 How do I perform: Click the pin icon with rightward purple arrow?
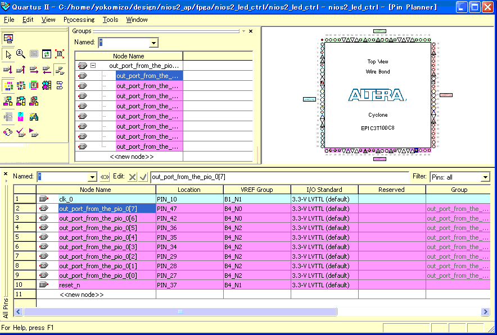[x=34, y=70]
